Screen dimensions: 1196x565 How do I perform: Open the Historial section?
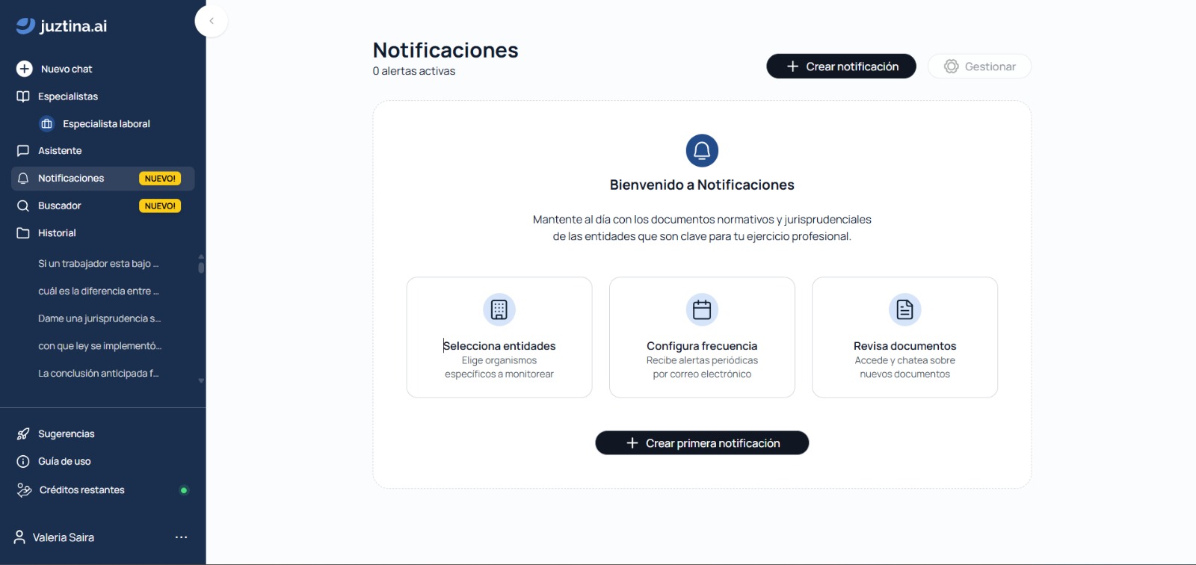(57, 233)
